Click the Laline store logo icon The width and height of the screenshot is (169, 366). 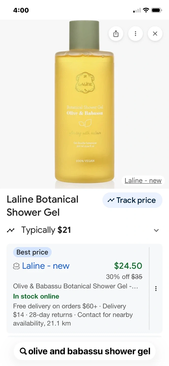[x=16, y=266]
